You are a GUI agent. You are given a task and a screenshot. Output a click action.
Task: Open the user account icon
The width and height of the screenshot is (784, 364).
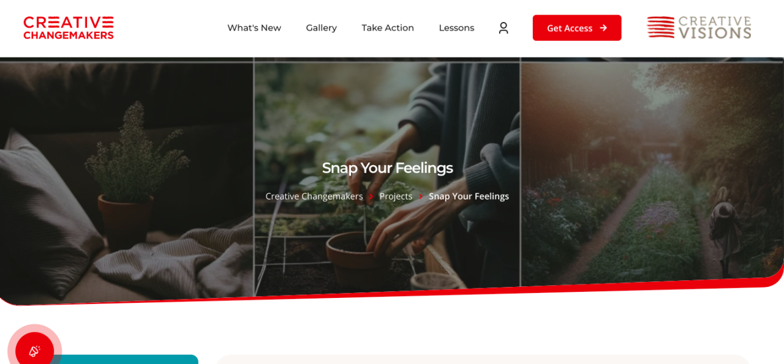(x=503, y=28)
